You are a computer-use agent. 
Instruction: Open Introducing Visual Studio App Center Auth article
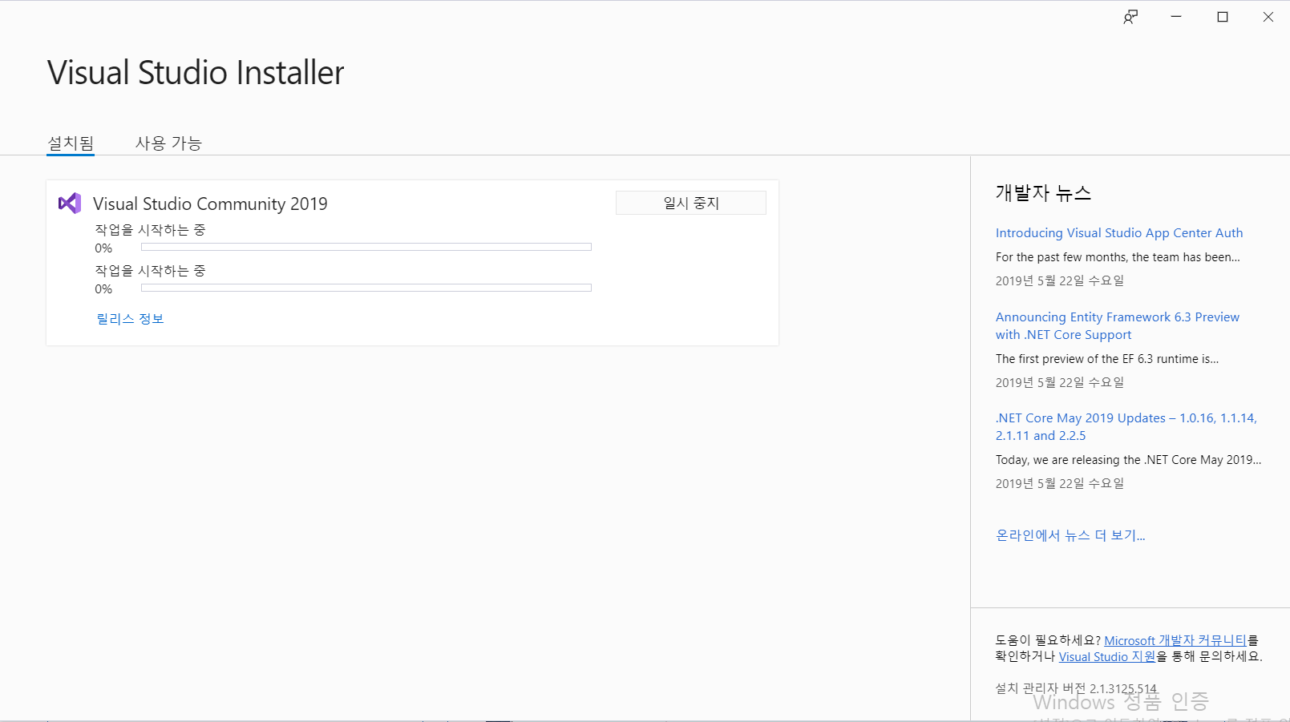[x=1119, y=233]
